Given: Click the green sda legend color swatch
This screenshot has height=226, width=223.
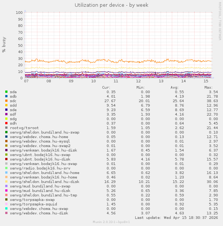Looking at the screenshot, I should [6, 92].
